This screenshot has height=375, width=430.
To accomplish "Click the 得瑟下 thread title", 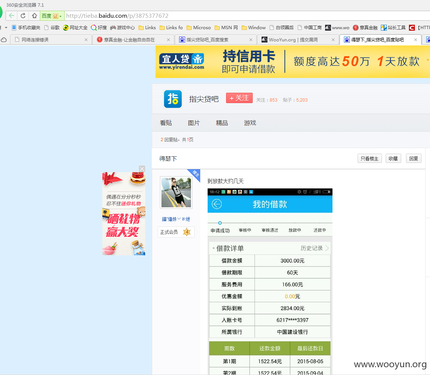I will pyautogui.click(x=168, y=158).
